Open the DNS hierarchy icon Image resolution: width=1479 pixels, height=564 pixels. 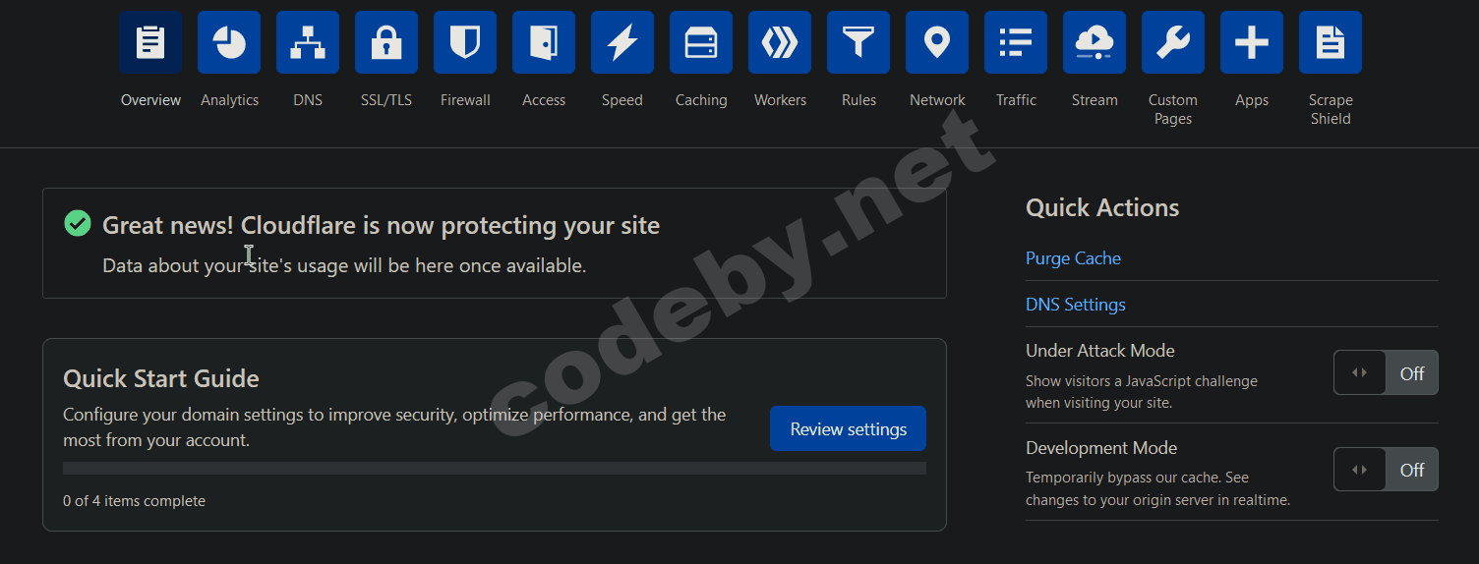point(308,42)
